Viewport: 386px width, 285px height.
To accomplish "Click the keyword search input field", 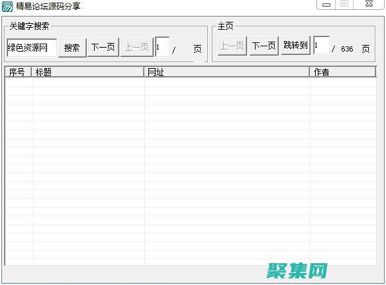I will pyautogui.click(x=32, y=48).
